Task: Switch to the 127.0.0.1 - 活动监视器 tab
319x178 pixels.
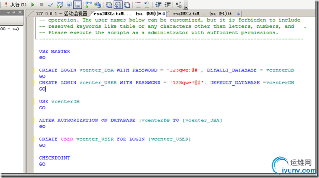Action: (x=62, y=14)
